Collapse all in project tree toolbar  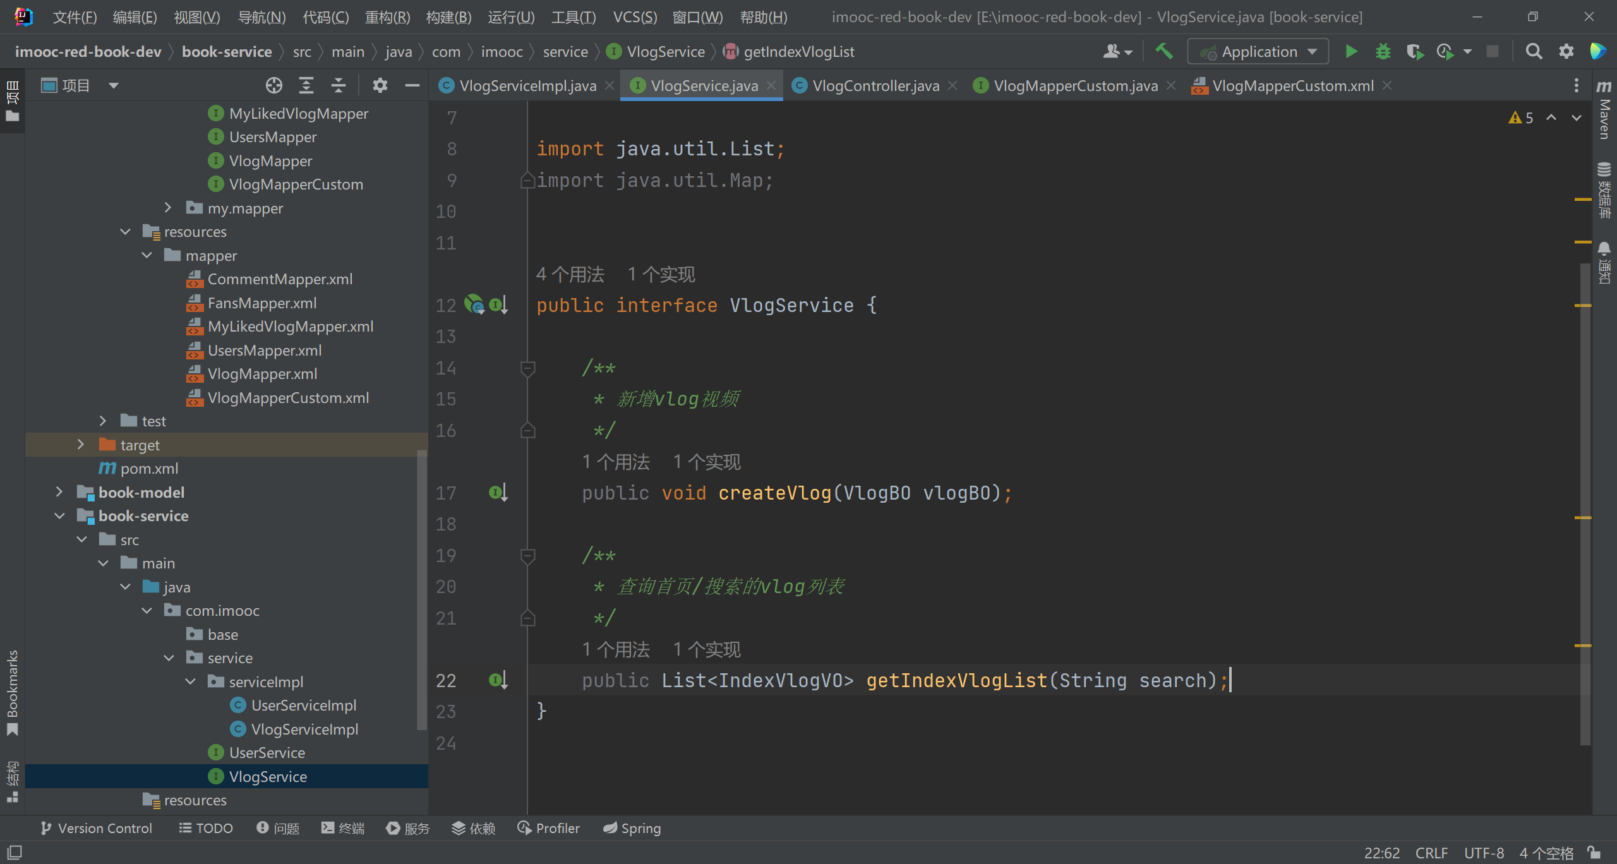[x=339, y=85]
